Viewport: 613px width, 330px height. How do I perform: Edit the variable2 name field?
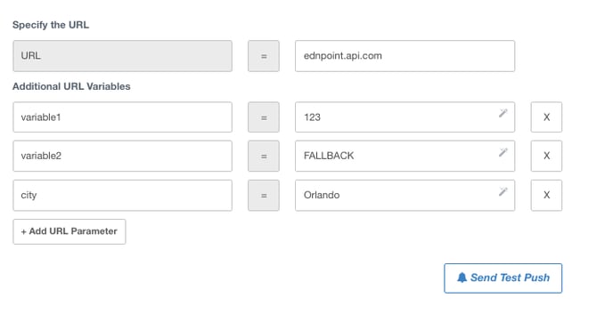pyautogui.click(x=122, y=156)
